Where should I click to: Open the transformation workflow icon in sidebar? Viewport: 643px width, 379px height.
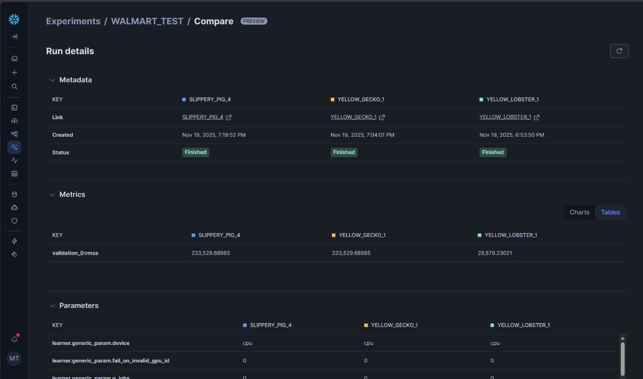pyautogui.click(x=14, y=134)
